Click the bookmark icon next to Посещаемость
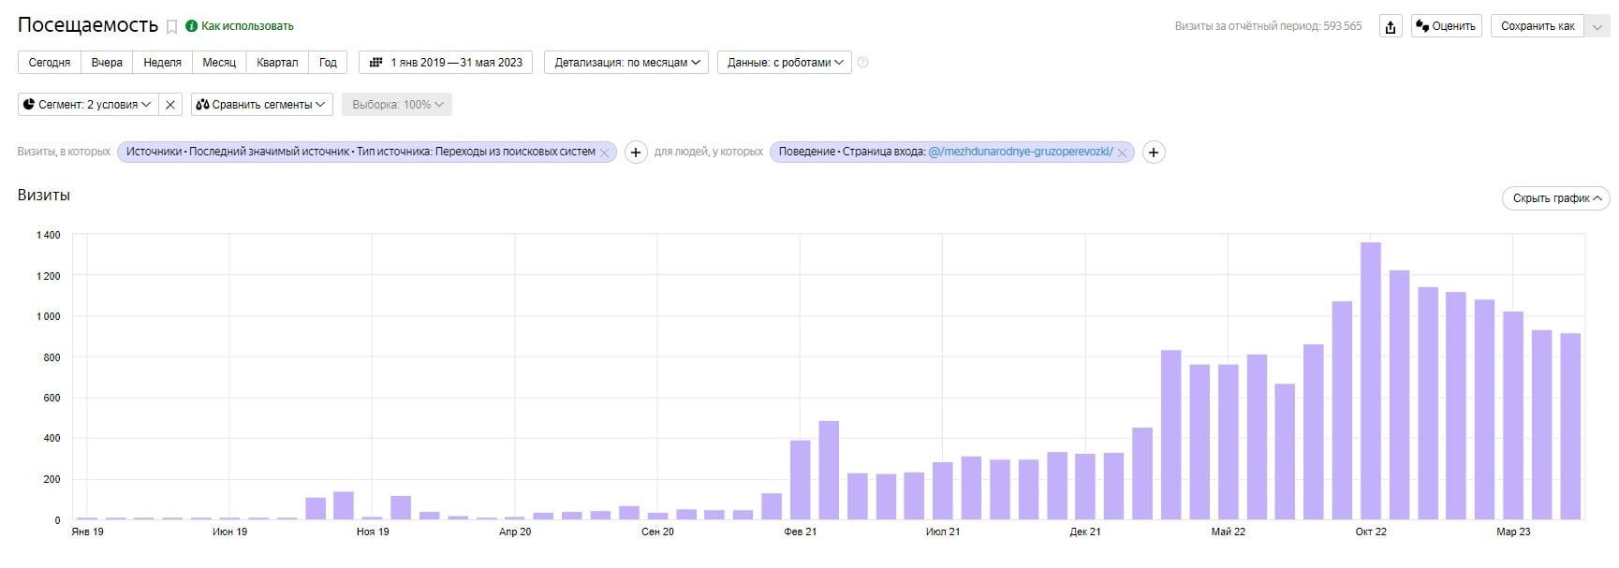Viewport: 1619px width, 568px height. tap(171, 27)
